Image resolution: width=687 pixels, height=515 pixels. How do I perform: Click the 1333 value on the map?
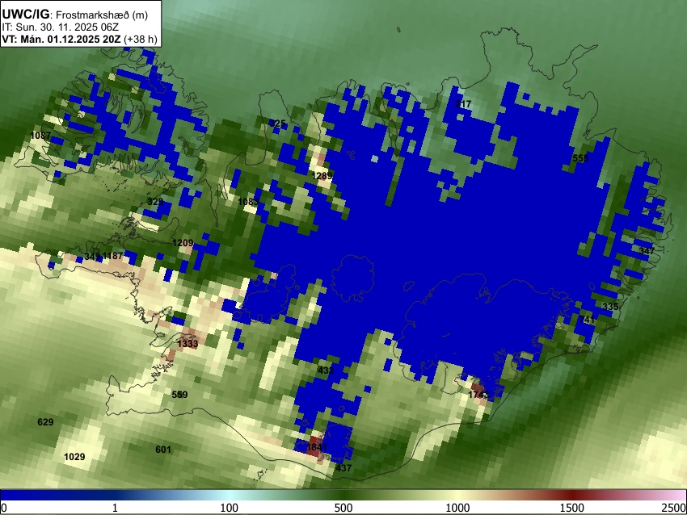click(188, 344)
